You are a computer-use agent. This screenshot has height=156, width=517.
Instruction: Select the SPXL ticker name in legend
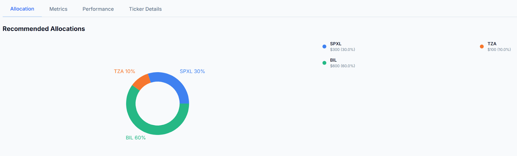(x=335, y=44)
